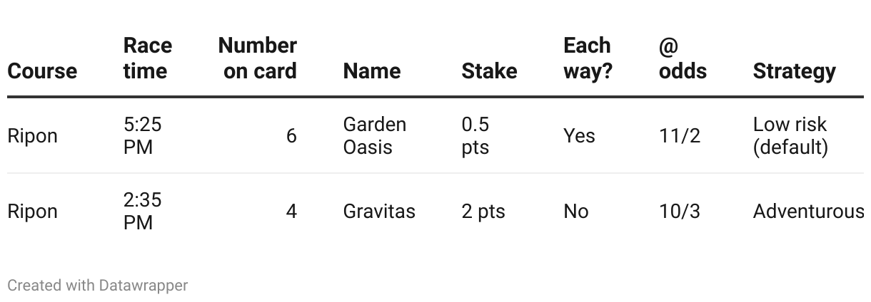The width and height of the screenshot is (871, 302).
Task: Click the @ odds column header
Action: coord(683,58)
